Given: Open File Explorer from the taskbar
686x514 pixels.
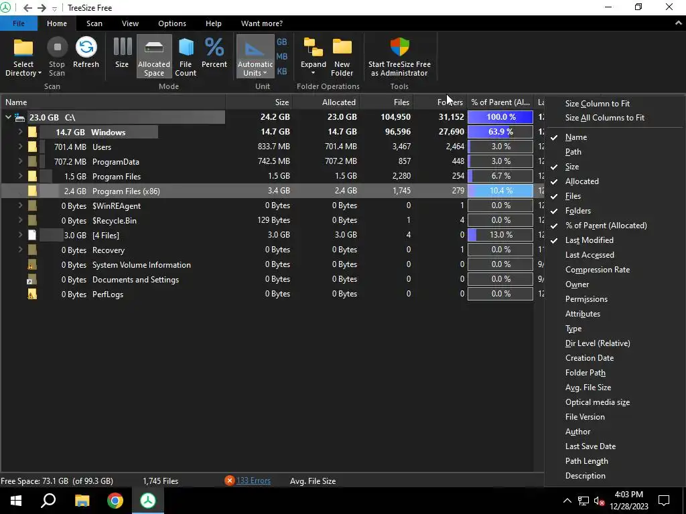Looking at the screenshot, I should 82,501.
